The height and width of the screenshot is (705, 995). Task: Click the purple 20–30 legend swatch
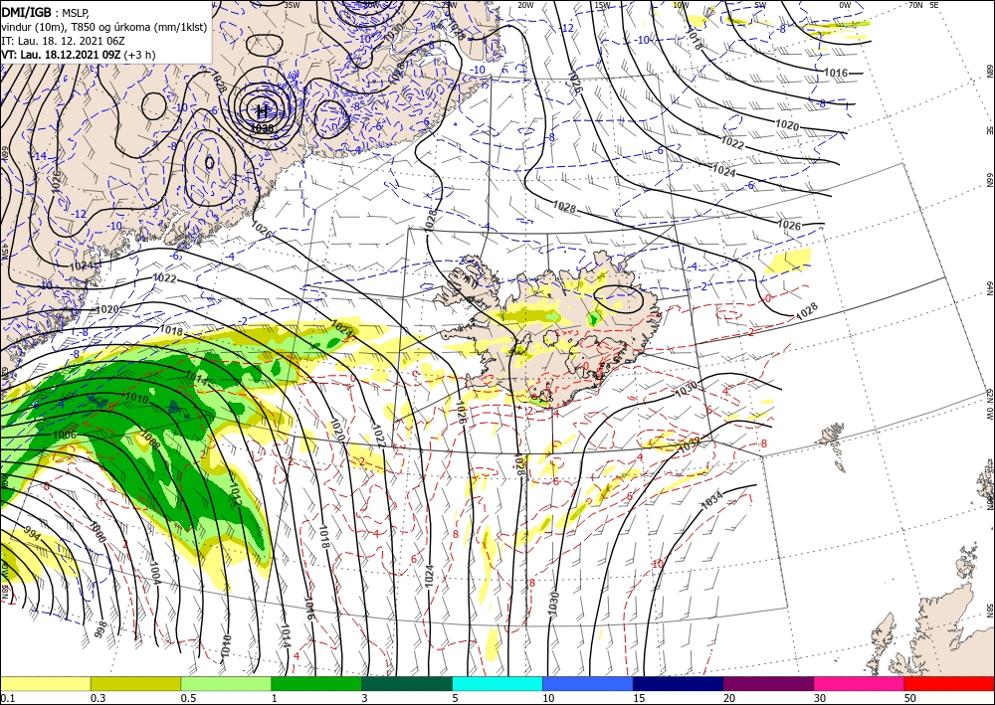coord(768,683)
